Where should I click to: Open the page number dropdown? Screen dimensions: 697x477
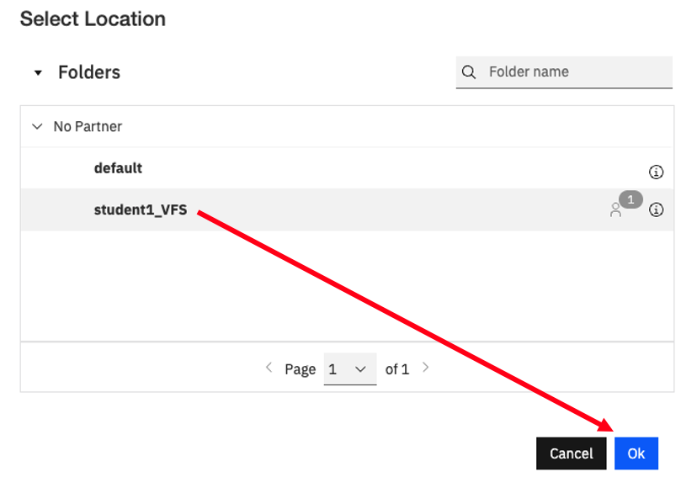[350, 368]
